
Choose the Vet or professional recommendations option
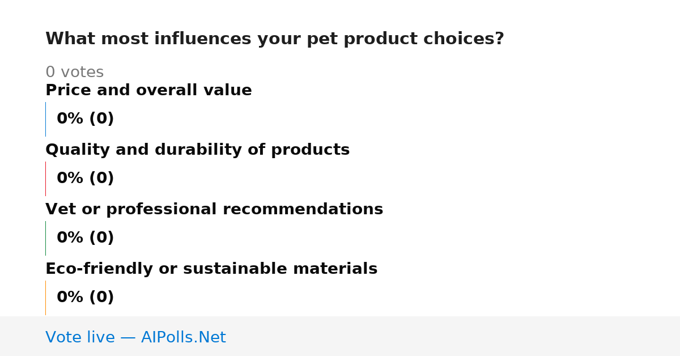coord(214,209)
